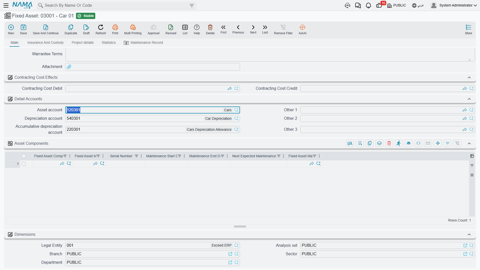Open the Project details tab
The width and height of the screenshot is (480, 270).
coord(82,42)
